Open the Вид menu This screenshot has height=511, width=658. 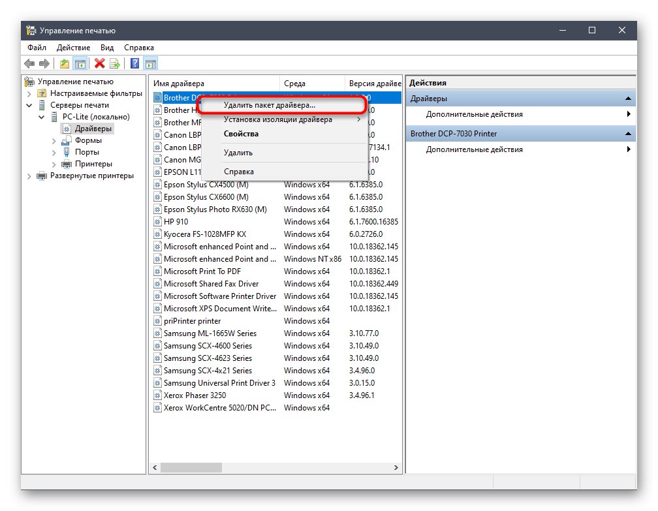point(107,48)
